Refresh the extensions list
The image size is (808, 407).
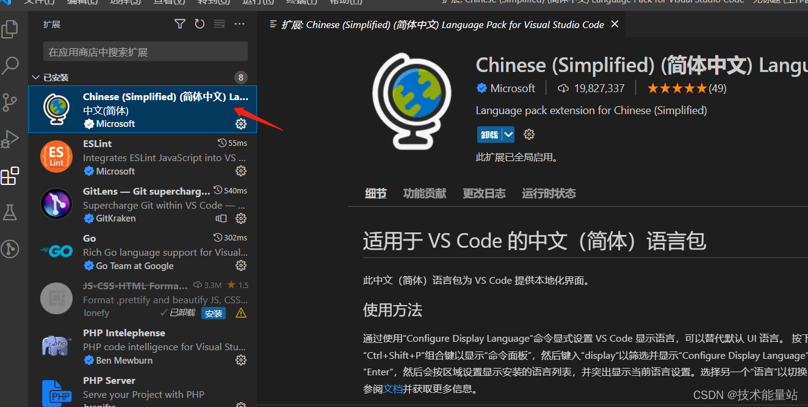click(x=200, y=24)
